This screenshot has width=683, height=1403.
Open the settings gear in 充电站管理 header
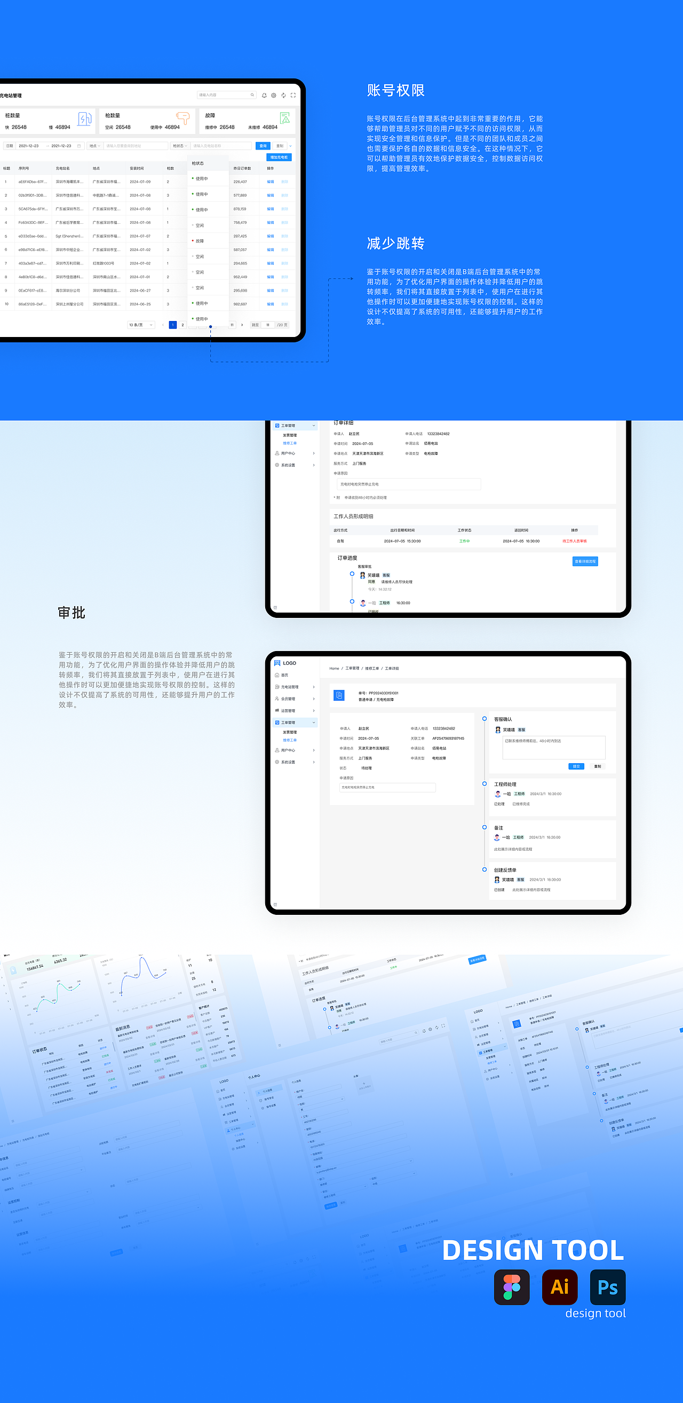pyautogui.click(x=274, y=95)
